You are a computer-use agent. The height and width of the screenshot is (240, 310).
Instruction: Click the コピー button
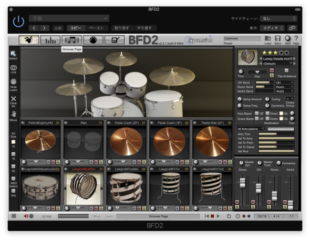click(76, 28)
